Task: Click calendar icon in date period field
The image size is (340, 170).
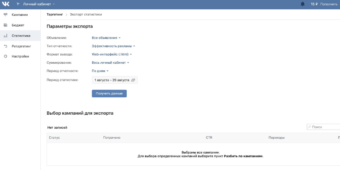Action: pos(133,80)
